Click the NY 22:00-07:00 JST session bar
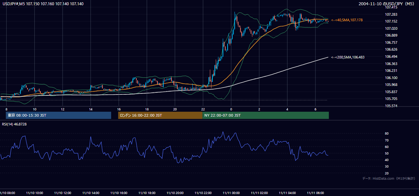This screenshot has height=196, width=419. 266,115
